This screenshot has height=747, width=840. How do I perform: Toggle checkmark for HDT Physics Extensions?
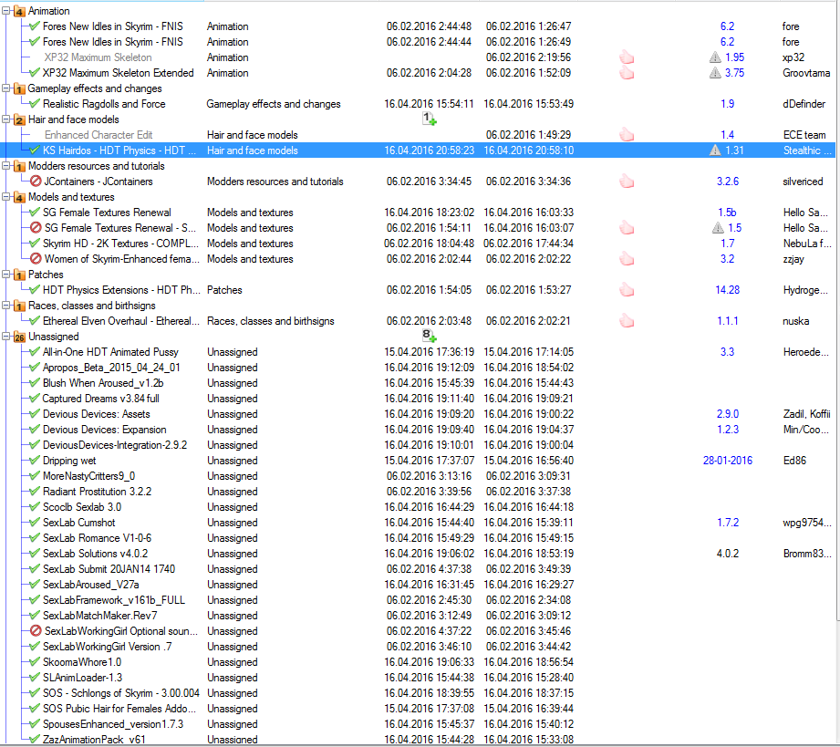pyautogui.click(x=35, y=290)
